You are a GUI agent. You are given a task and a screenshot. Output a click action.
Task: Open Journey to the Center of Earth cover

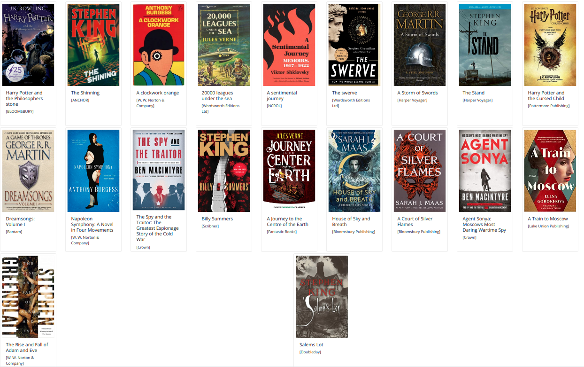[289, 171]
